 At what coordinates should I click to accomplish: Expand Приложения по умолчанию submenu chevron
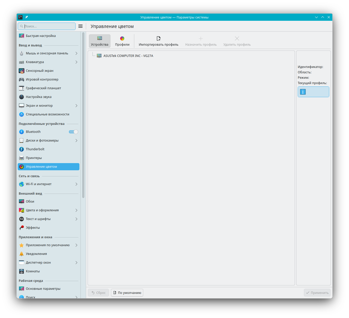pos(76,245)
